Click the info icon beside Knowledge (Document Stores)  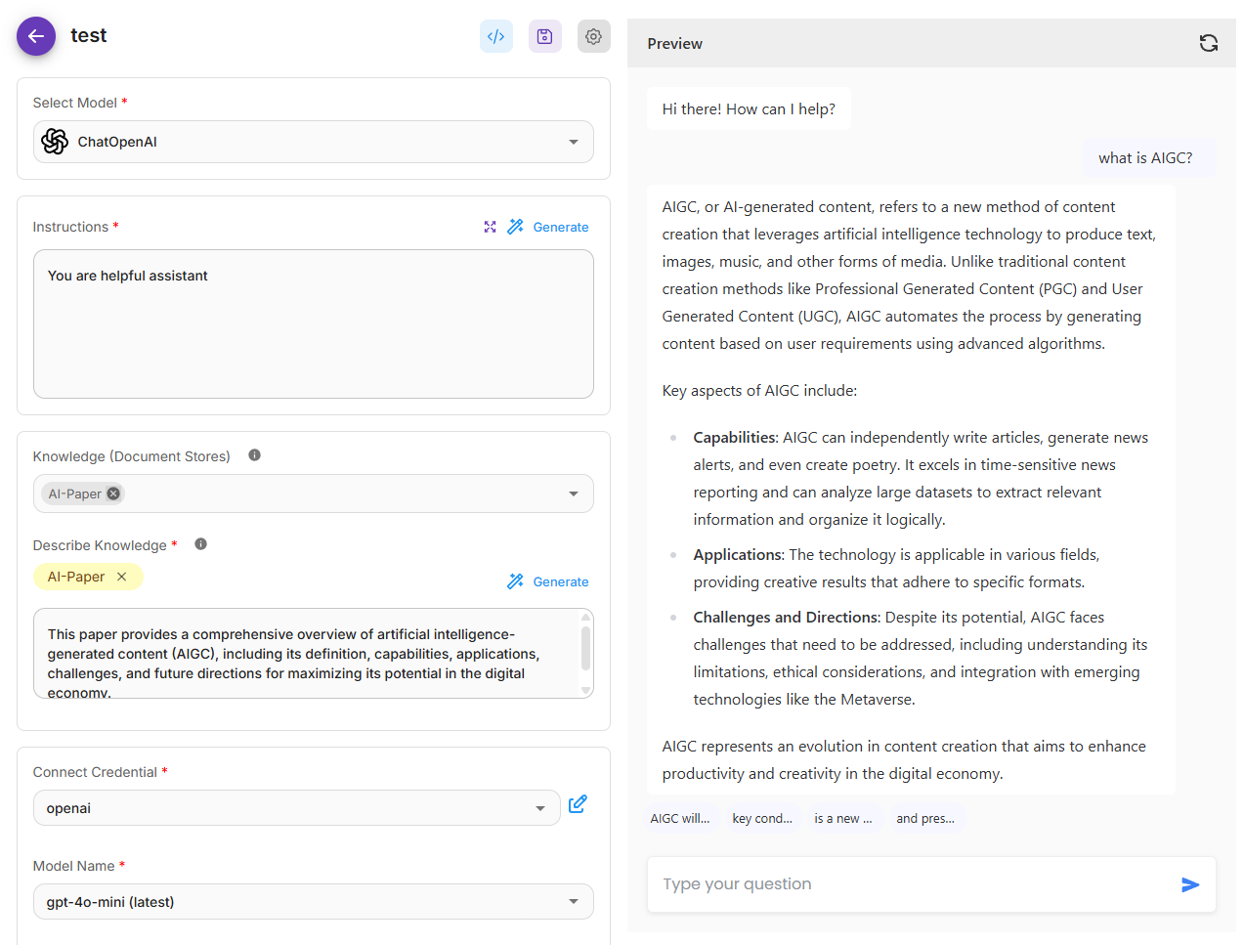(x=254, y=452)
